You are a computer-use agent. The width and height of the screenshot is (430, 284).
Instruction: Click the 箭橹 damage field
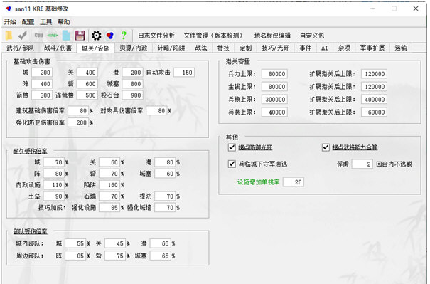[x=42, y=95]
